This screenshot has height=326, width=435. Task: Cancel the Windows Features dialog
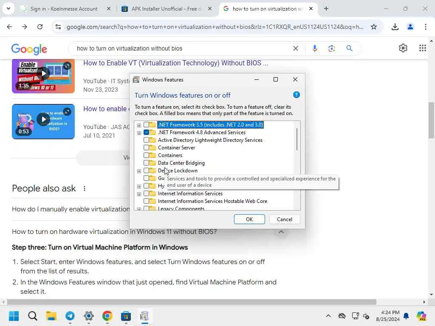[x=284, y=219]
